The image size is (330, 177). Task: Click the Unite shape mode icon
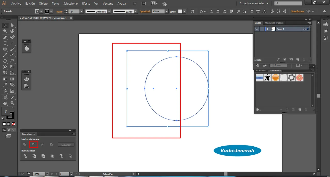(24, 145)
